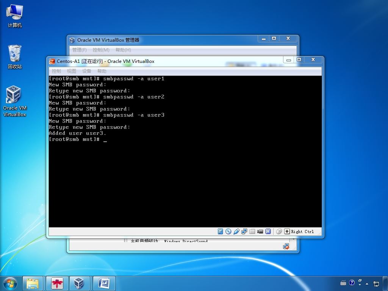The width and height of the screenshot is (388, 291).
Task: Click VirtualBox manager bottom-right display icon
Action: 286,246
